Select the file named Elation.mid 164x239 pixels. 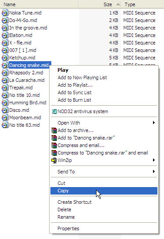21,35
